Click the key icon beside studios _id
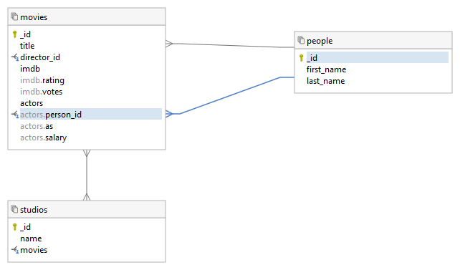460x270 pixels. coord(14,227)
